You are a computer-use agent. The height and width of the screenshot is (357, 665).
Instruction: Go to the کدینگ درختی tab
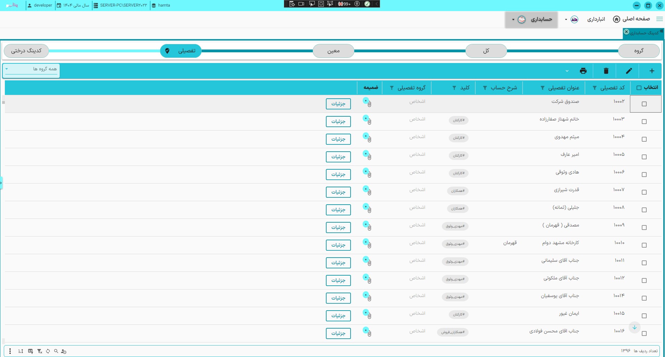(26, 51)
